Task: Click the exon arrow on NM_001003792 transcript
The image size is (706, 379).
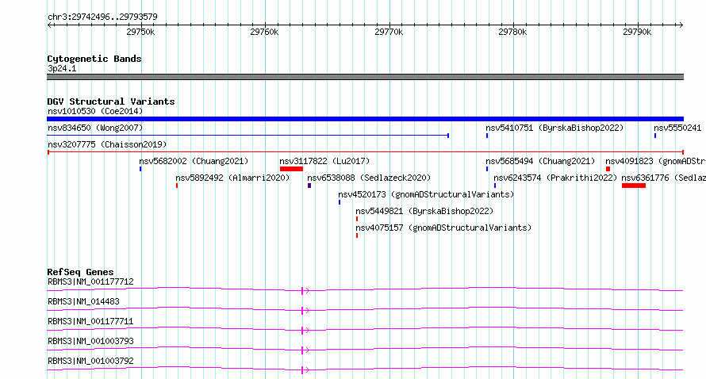Action: (305, 370)
